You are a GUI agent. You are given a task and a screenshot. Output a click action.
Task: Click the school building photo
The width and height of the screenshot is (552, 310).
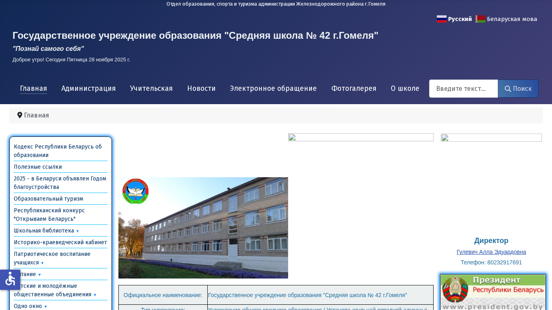coord(203,228)
